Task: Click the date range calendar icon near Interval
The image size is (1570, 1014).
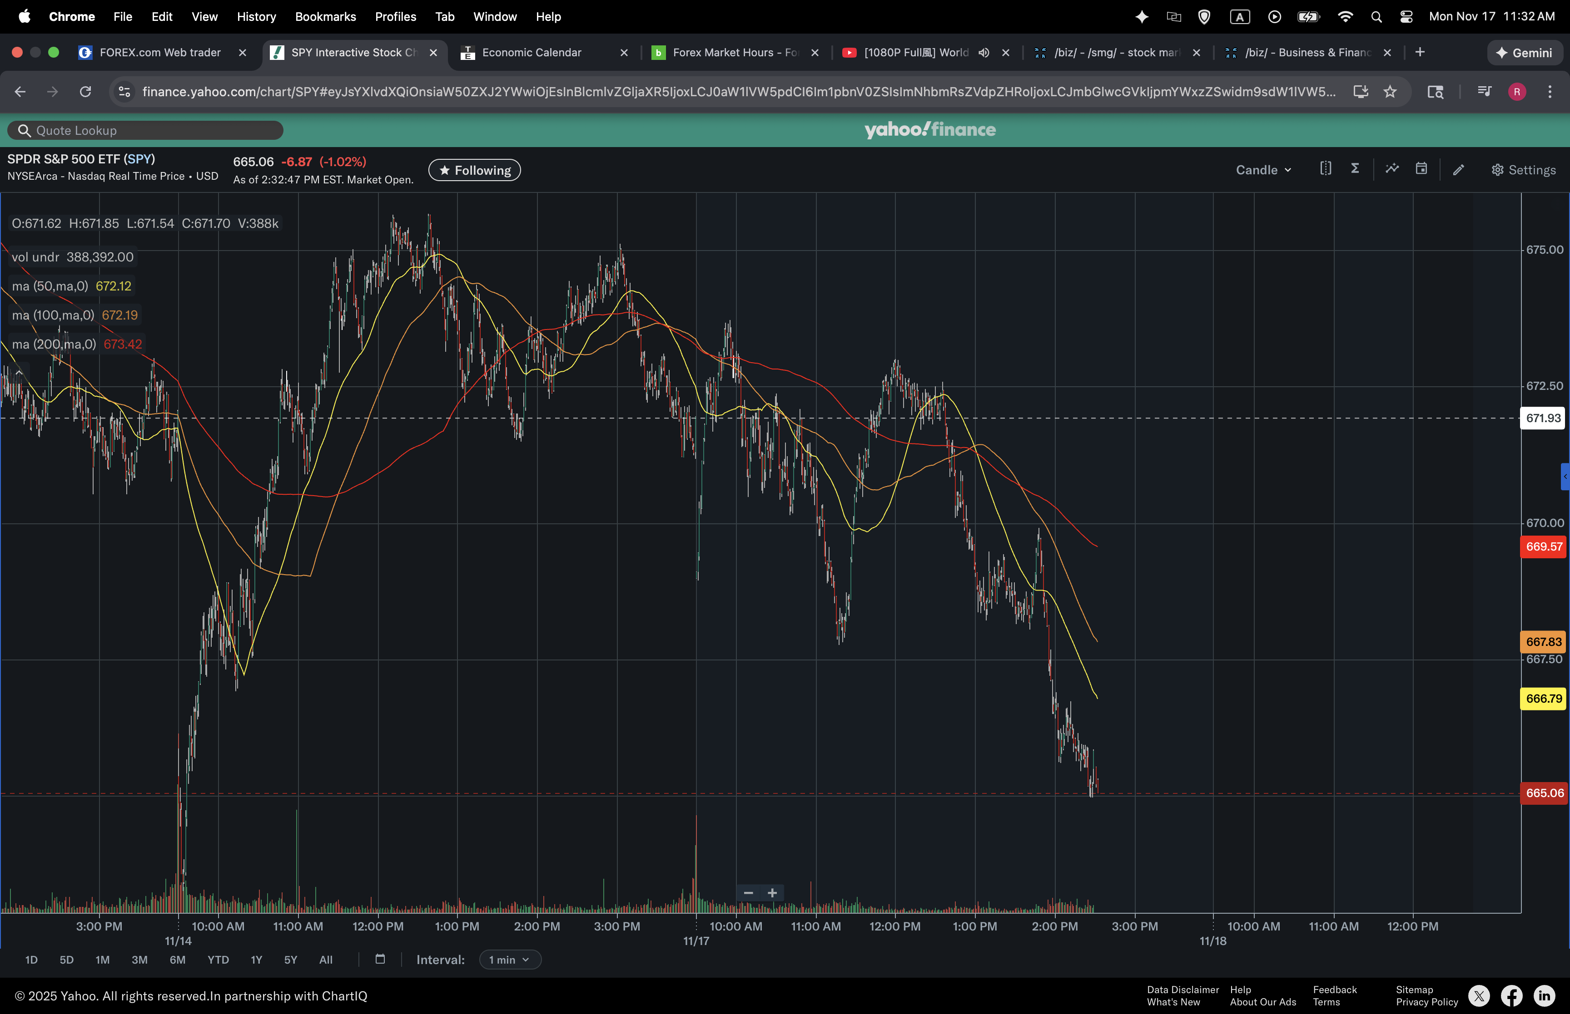Action: 380,960
